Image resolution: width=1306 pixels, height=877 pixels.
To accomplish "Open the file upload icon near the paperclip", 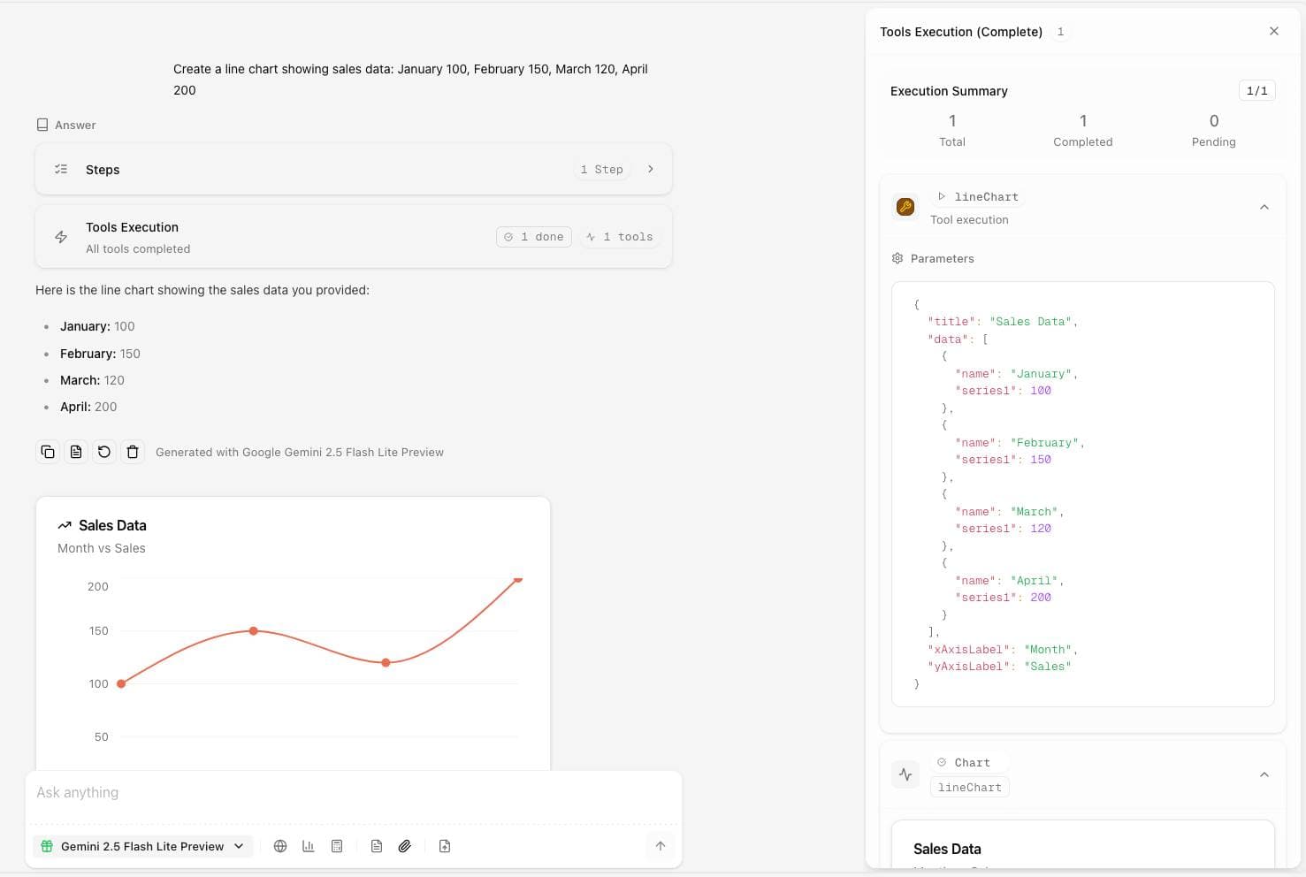I will [444, 846].
